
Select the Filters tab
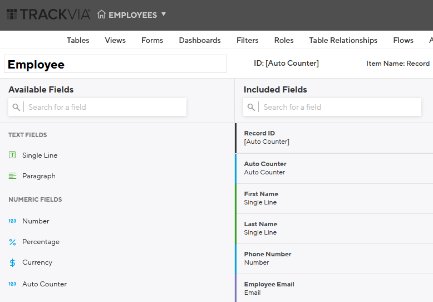[248, 40]
